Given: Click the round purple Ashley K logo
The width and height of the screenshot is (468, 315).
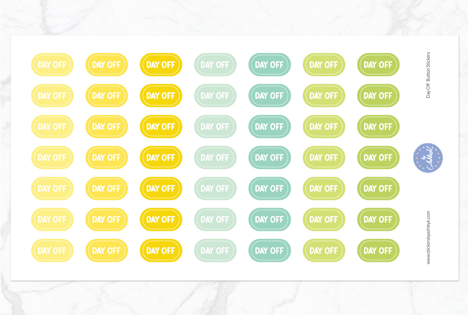Looking at the screenshot, I should point(428,158).
